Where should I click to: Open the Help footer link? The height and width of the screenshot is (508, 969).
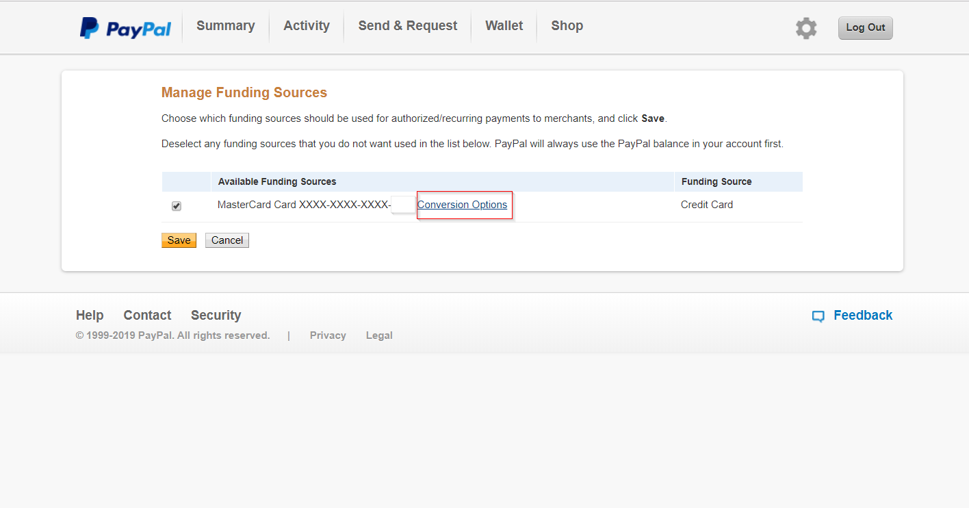click(x=90, y=315)
